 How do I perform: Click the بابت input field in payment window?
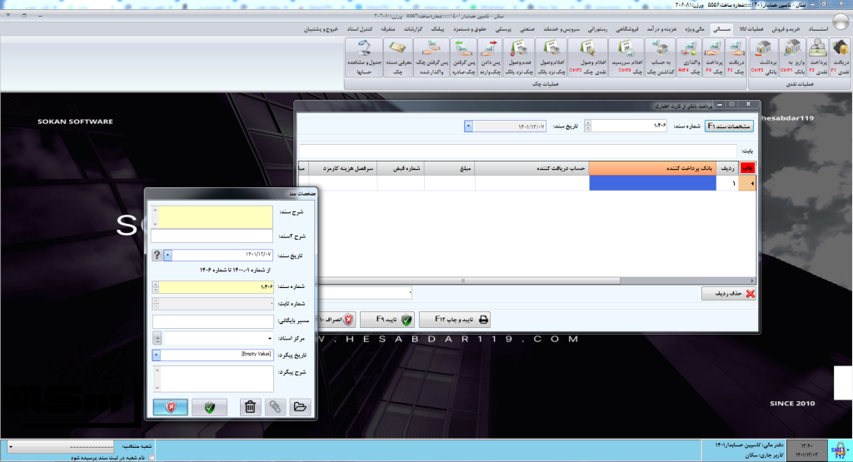[518, 151]
